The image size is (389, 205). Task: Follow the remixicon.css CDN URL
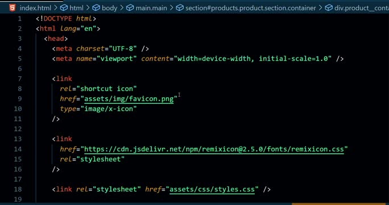(x=214, y=149)
